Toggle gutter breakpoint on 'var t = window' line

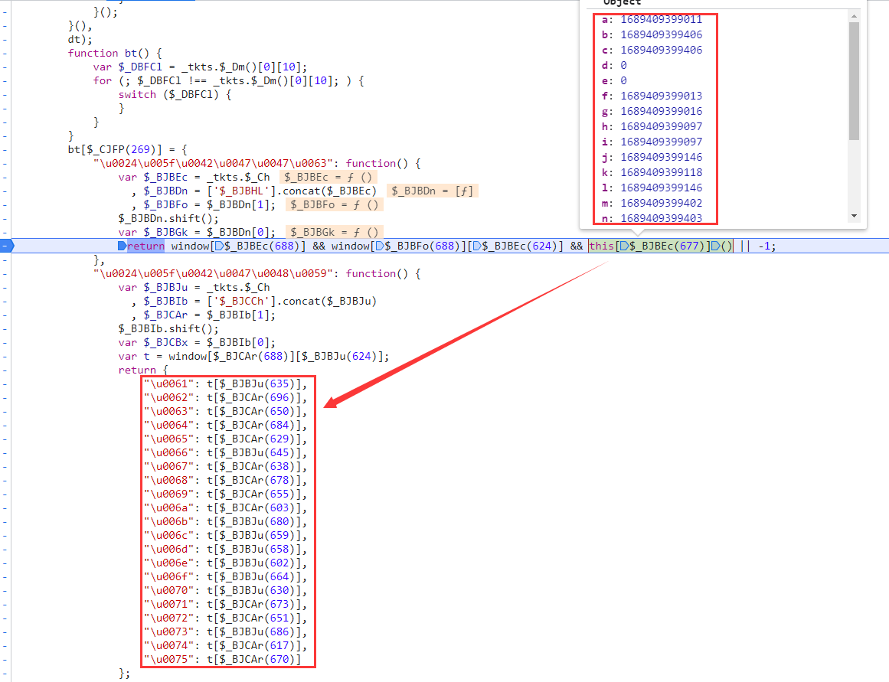point(6,356)
